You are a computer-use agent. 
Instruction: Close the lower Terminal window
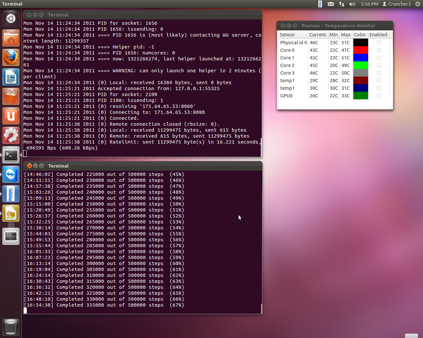click(29, 166)
